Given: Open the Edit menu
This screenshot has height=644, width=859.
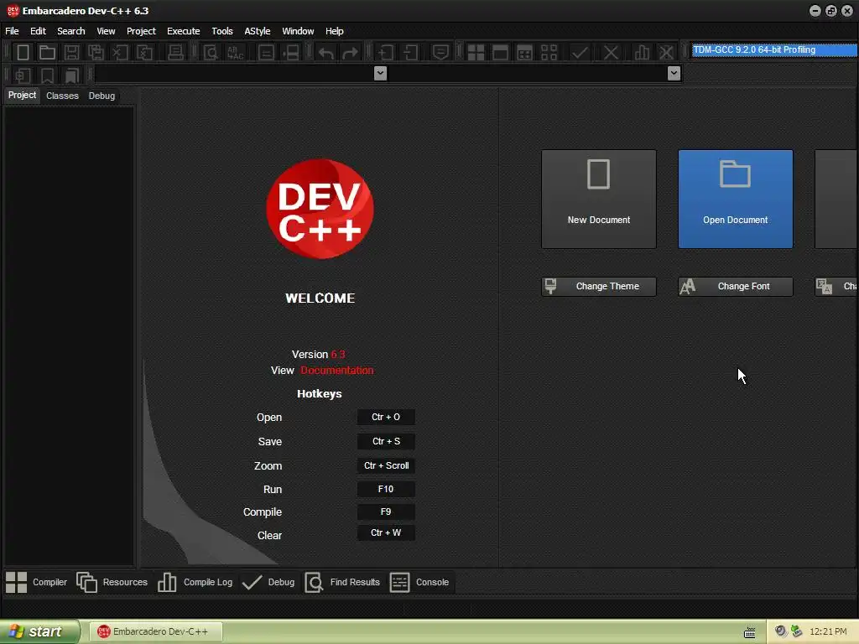Looking at the screenshot, I should (x=38, y=31).
